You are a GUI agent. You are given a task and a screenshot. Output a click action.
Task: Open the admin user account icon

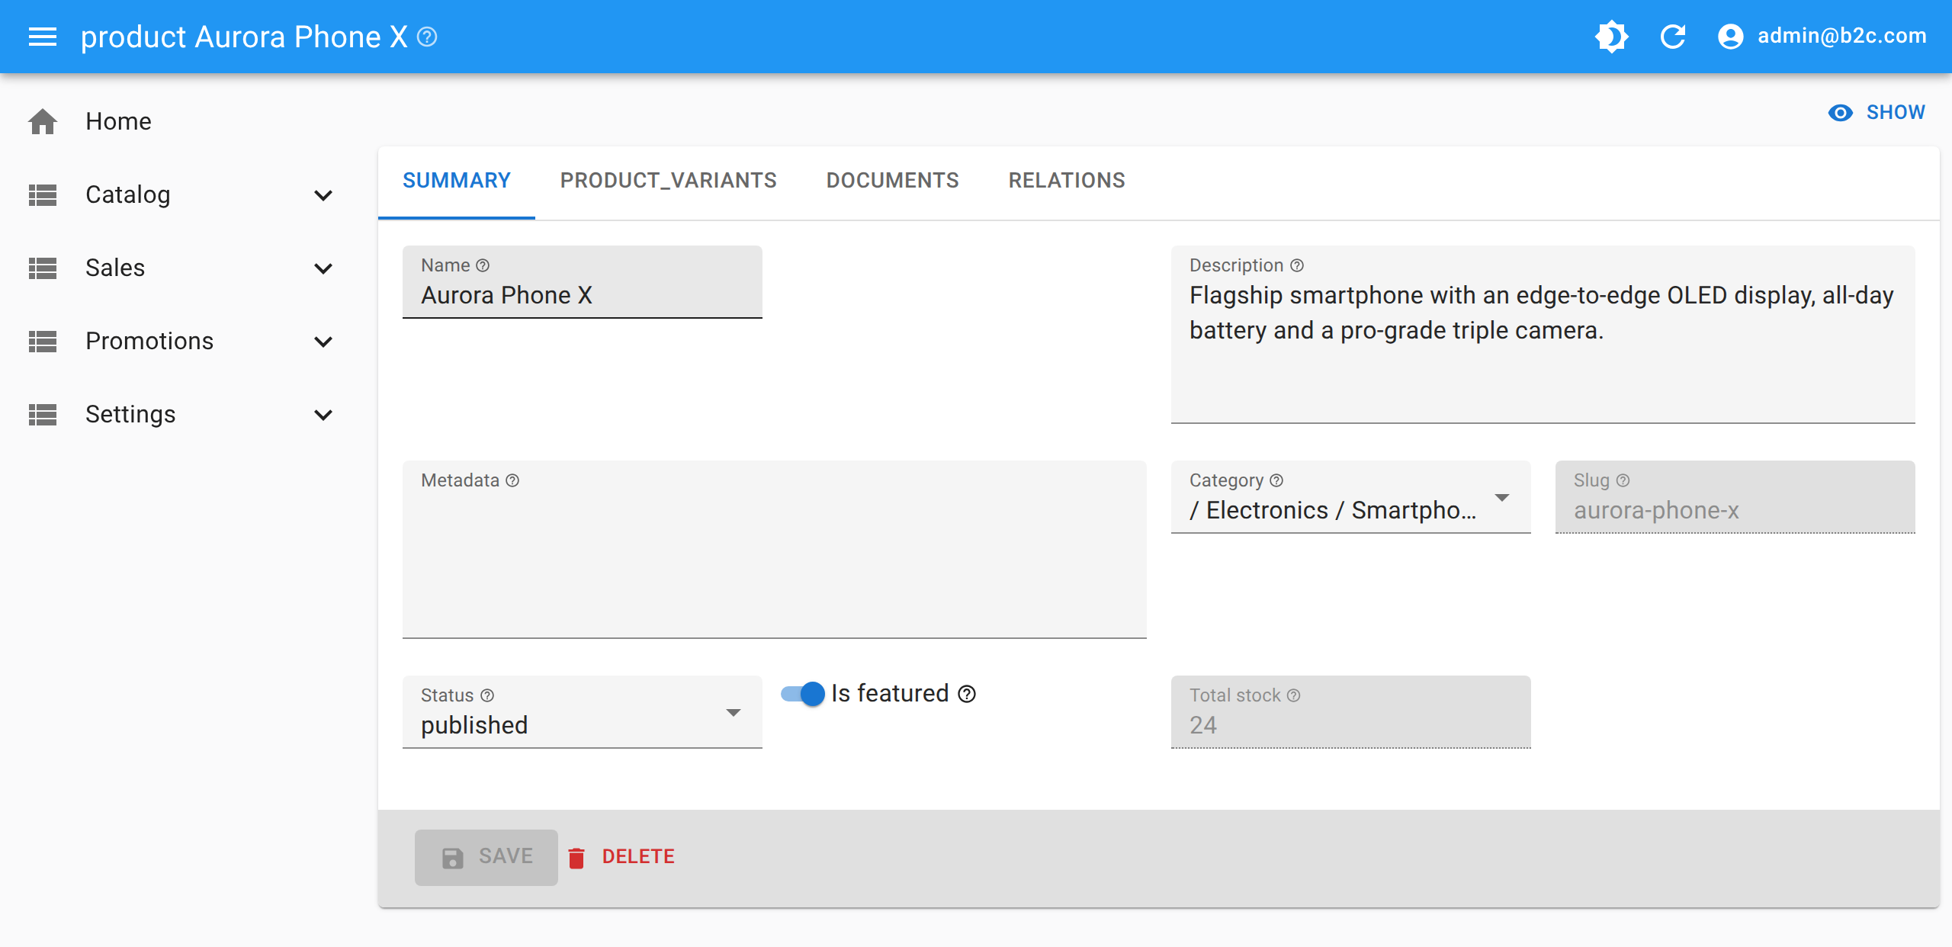[x=1731, y=37]
